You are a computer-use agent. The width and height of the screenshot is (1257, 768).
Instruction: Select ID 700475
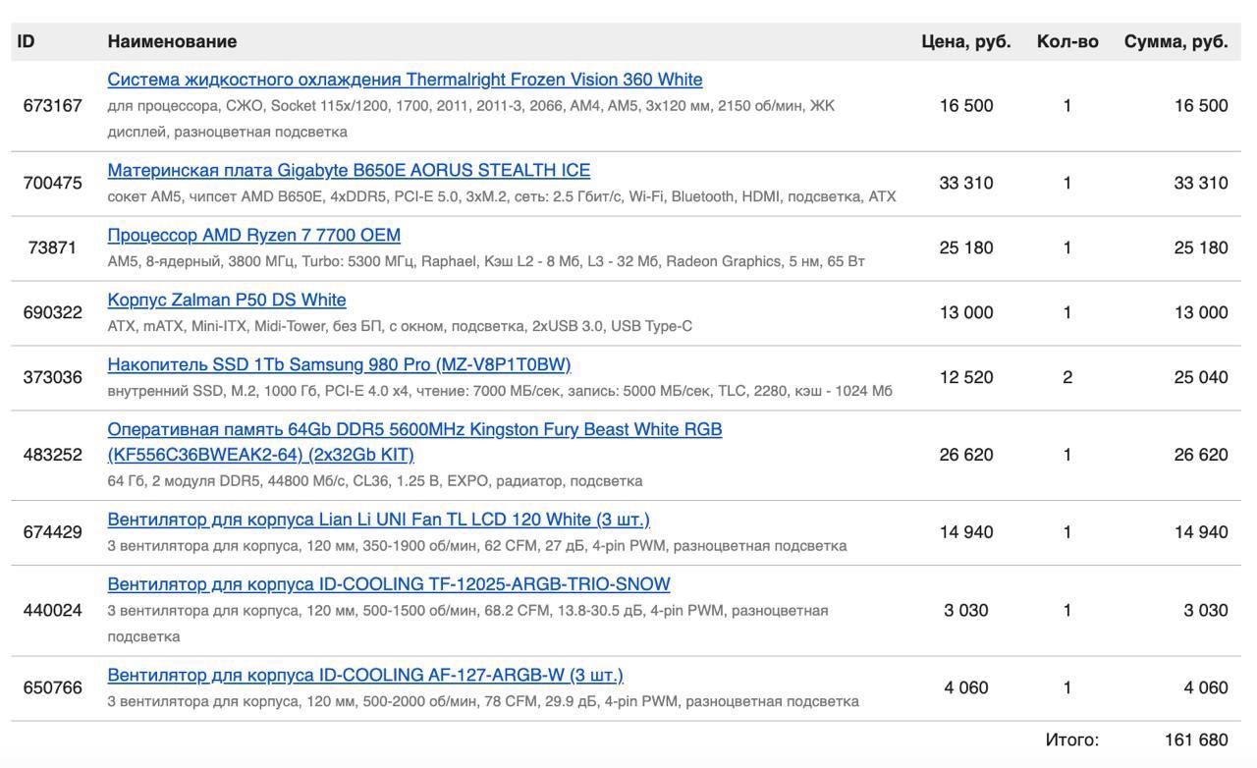coord(52,183)
